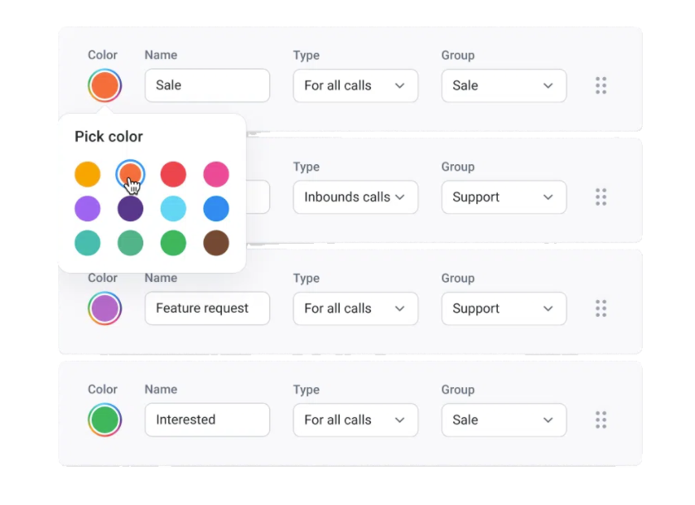This screenshot has width=695, height=505.
Task: Open color picker for Feature request tag
Action: coord(104,308)
